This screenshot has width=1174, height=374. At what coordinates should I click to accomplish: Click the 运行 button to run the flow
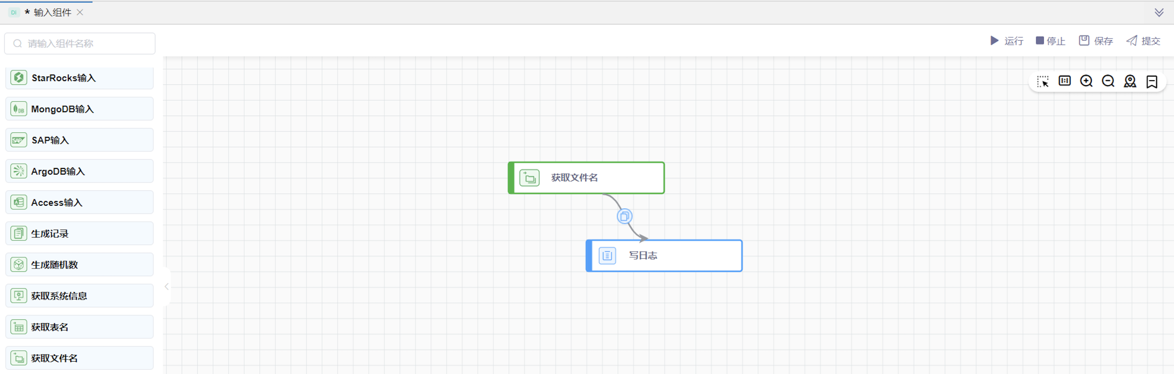(1006, 41)
